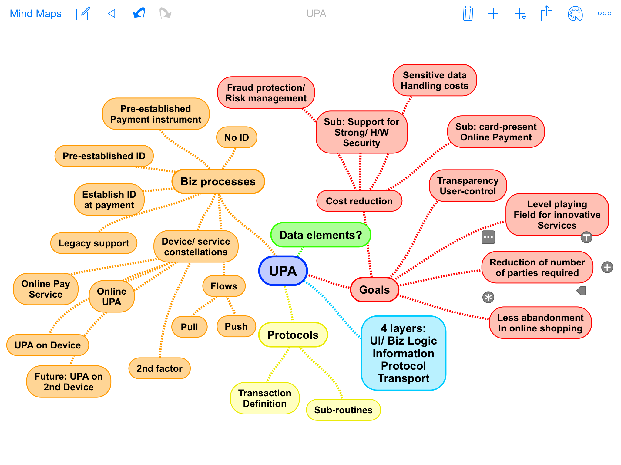
Task: Click the UPA document title
Action: point(316,14)
